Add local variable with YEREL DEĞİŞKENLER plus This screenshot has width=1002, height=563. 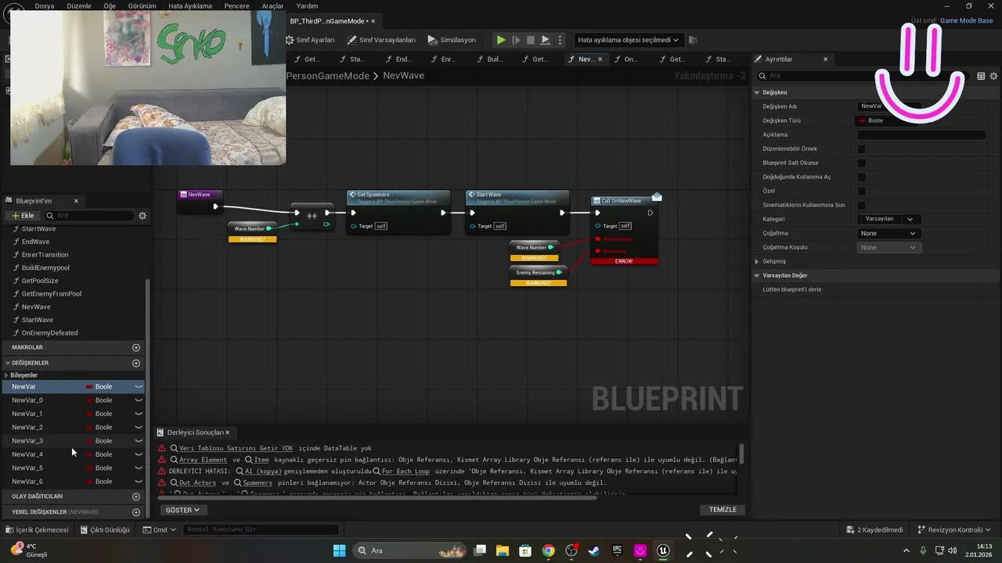pos(136,512)
